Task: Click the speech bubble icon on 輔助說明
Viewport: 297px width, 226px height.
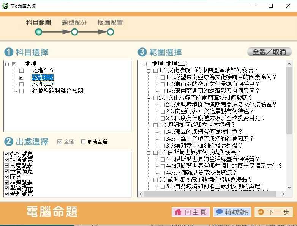Action: point(219,212)
